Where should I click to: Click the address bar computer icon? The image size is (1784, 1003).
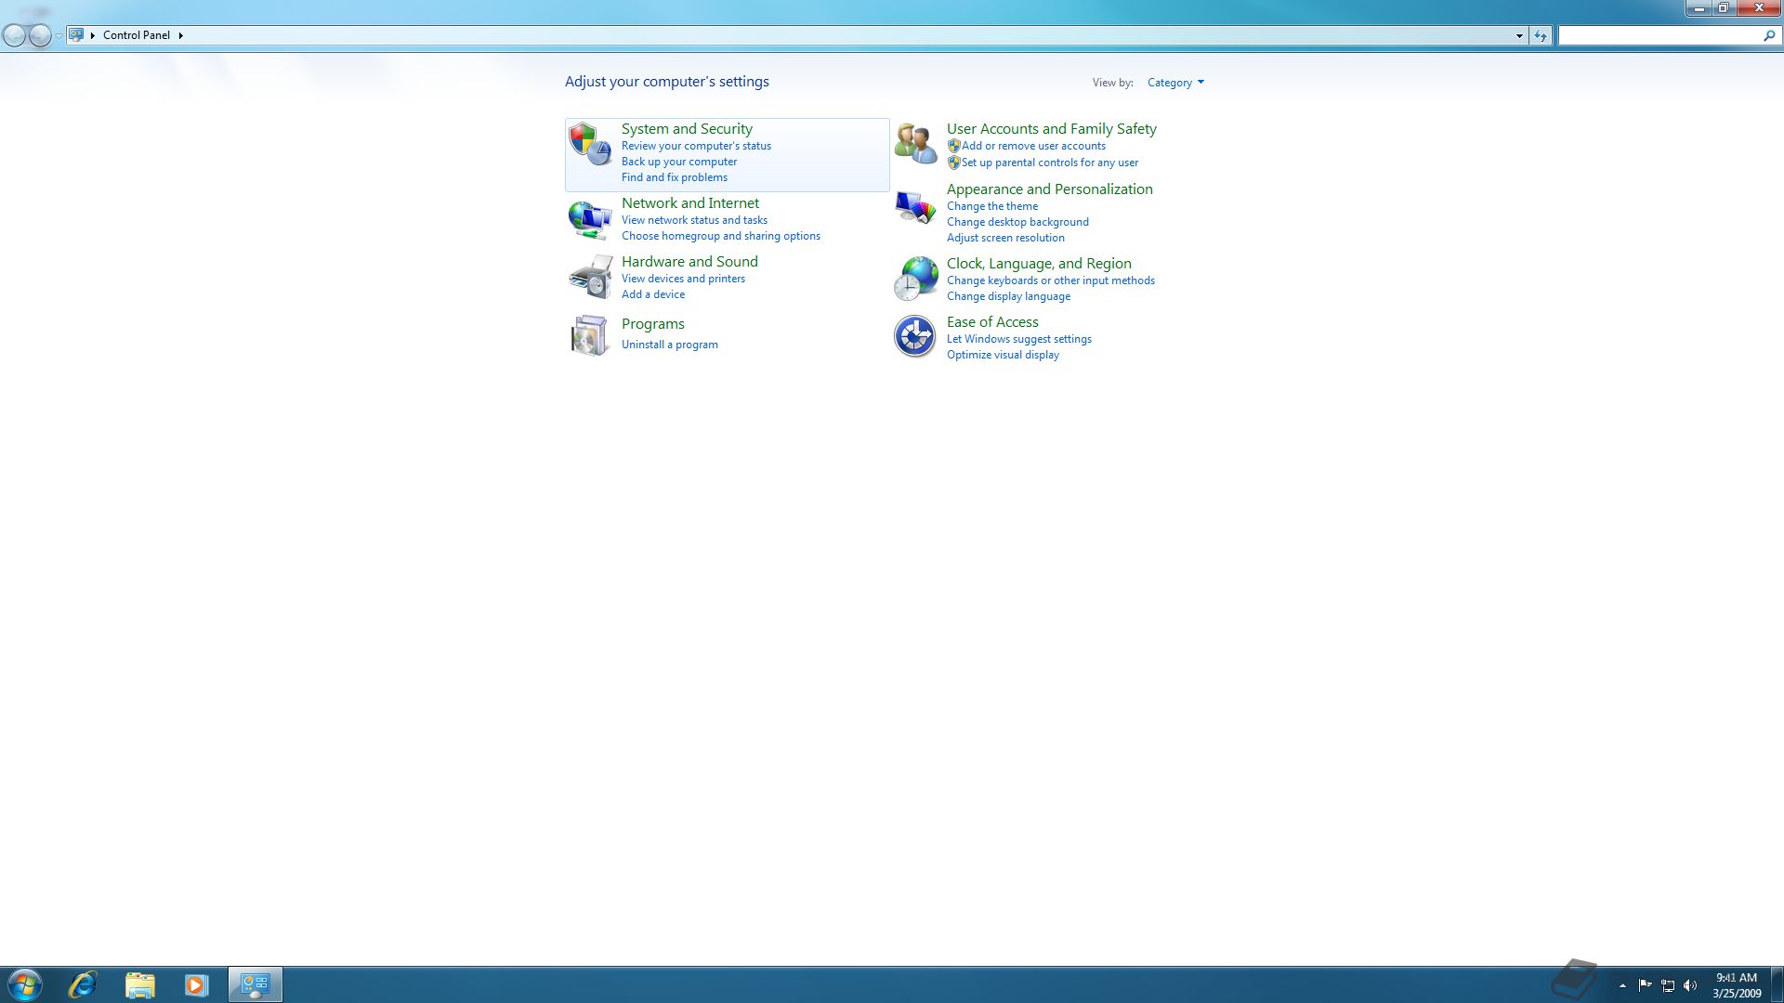tap(76, 35)
